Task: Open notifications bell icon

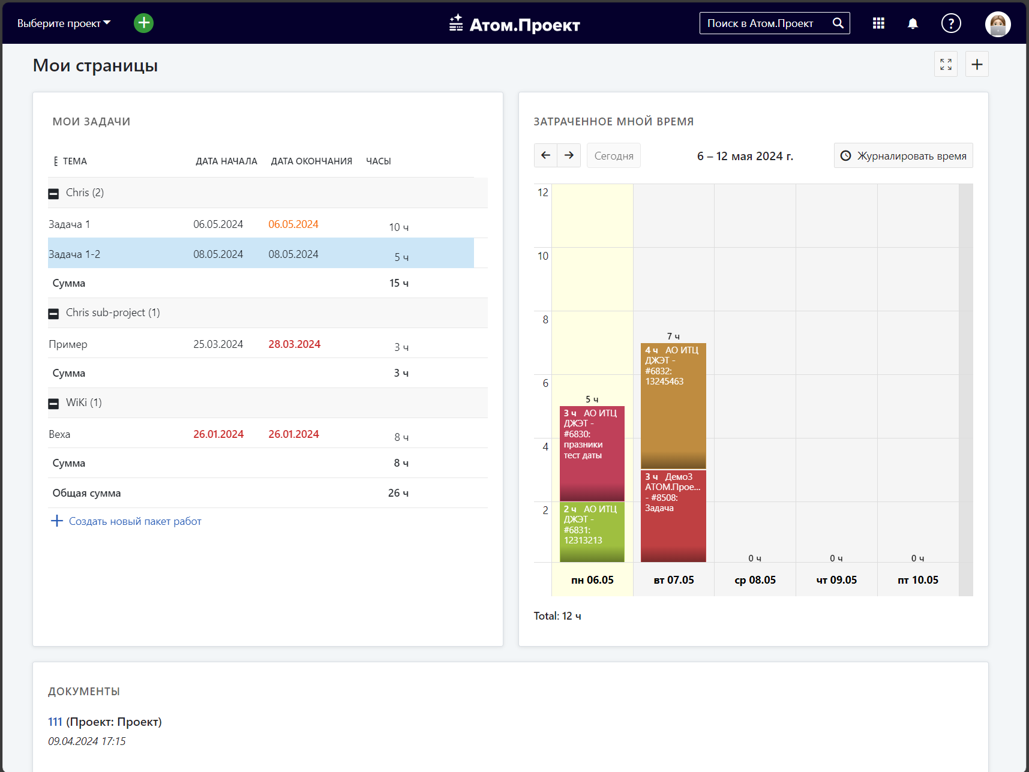Action: coord(913,23)
